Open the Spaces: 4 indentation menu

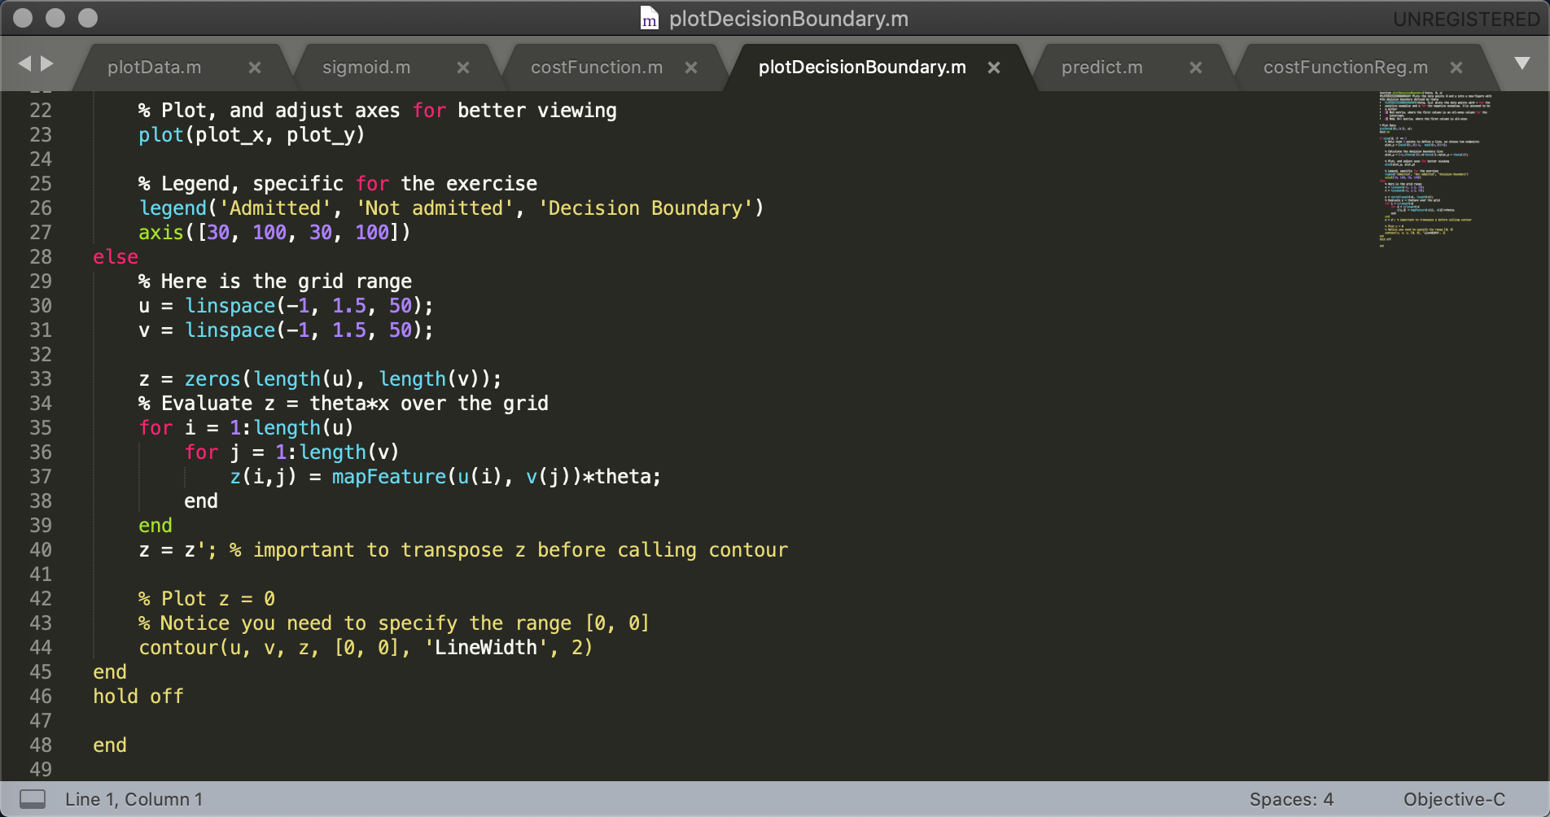(x=1291, y=799)
